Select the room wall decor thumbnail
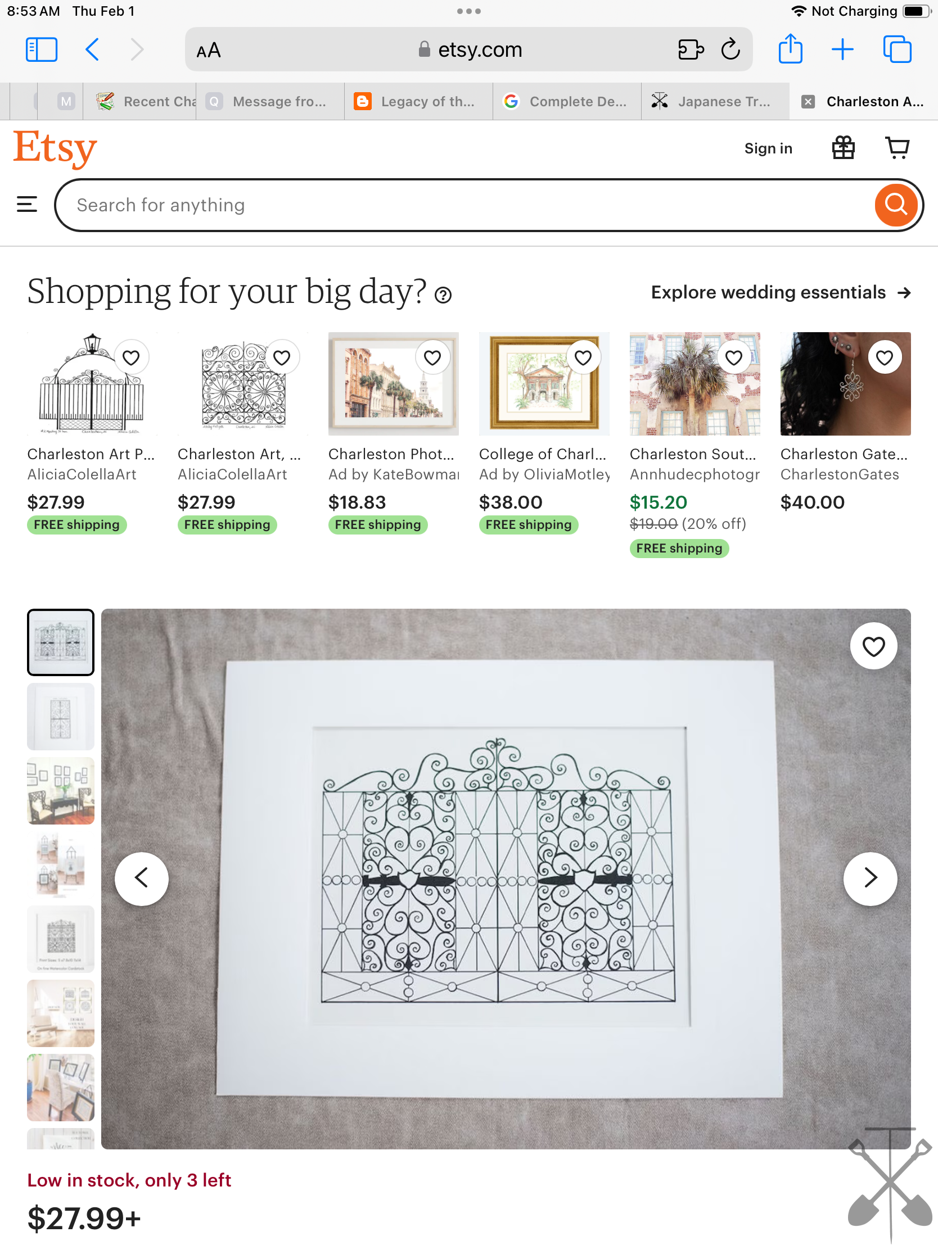 (x=61, y=790)
